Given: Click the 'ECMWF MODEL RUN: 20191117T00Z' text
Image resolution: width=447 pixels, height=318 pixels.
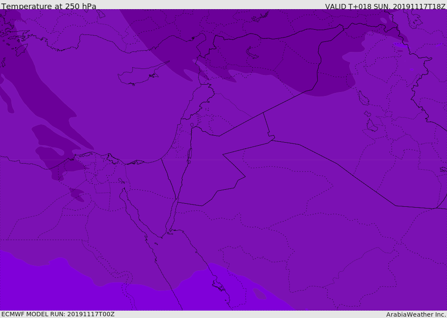Looking at the screenshot, I should [58, 314].
